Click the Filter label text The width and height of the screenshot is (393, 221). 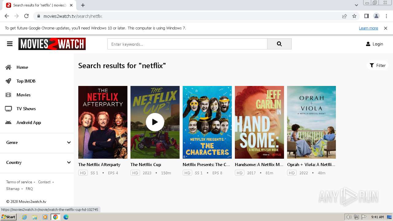point(381,65)
